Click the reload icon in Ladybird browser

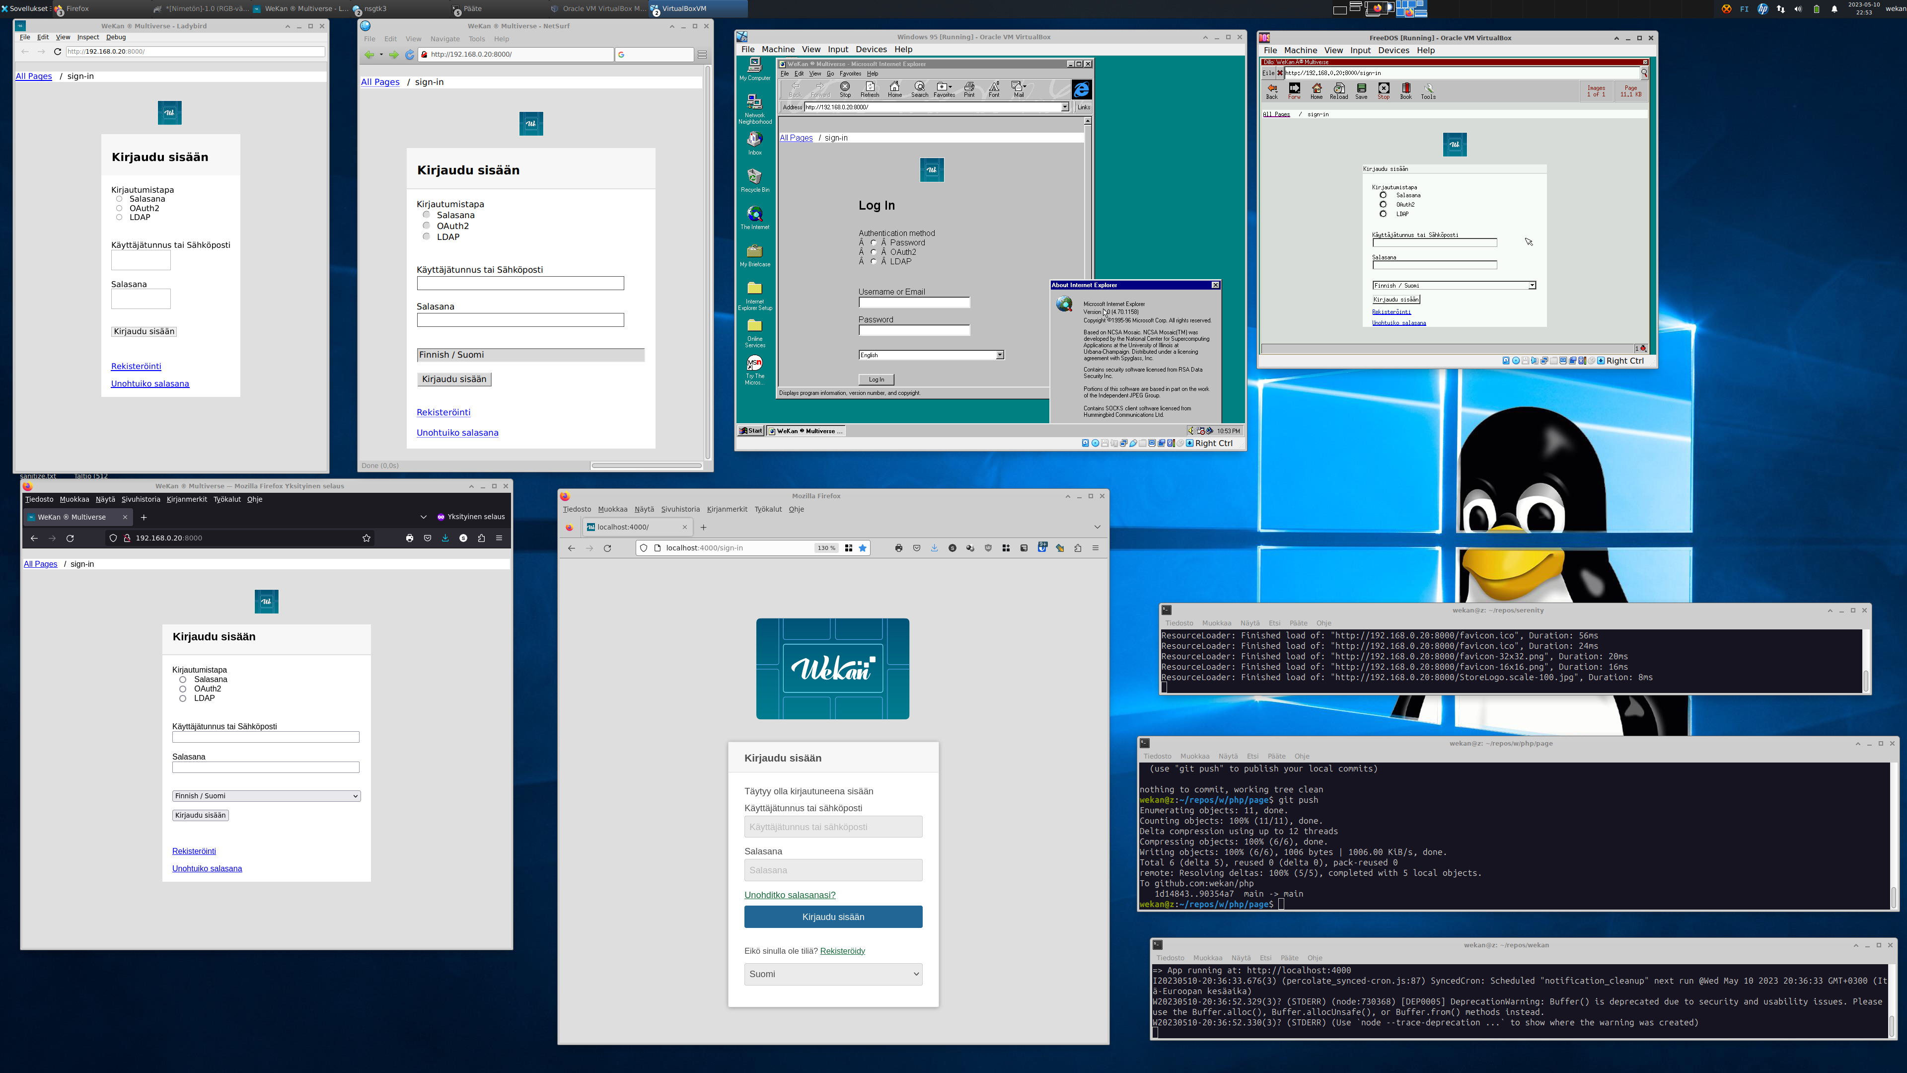coord(57,52)
